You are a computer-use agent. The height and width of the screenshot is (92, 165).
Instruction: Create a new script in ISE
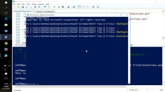14,7
